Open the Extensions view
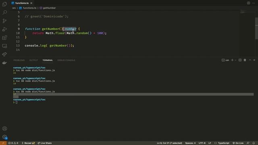This screenshot has width=258, height=145. click(x=4, y=37)
